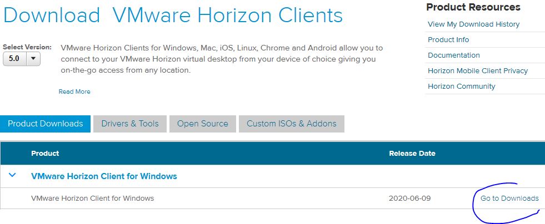Click the Release Date column header
Image resolution: width=545 pixels, height=224 pixels.
412,153
